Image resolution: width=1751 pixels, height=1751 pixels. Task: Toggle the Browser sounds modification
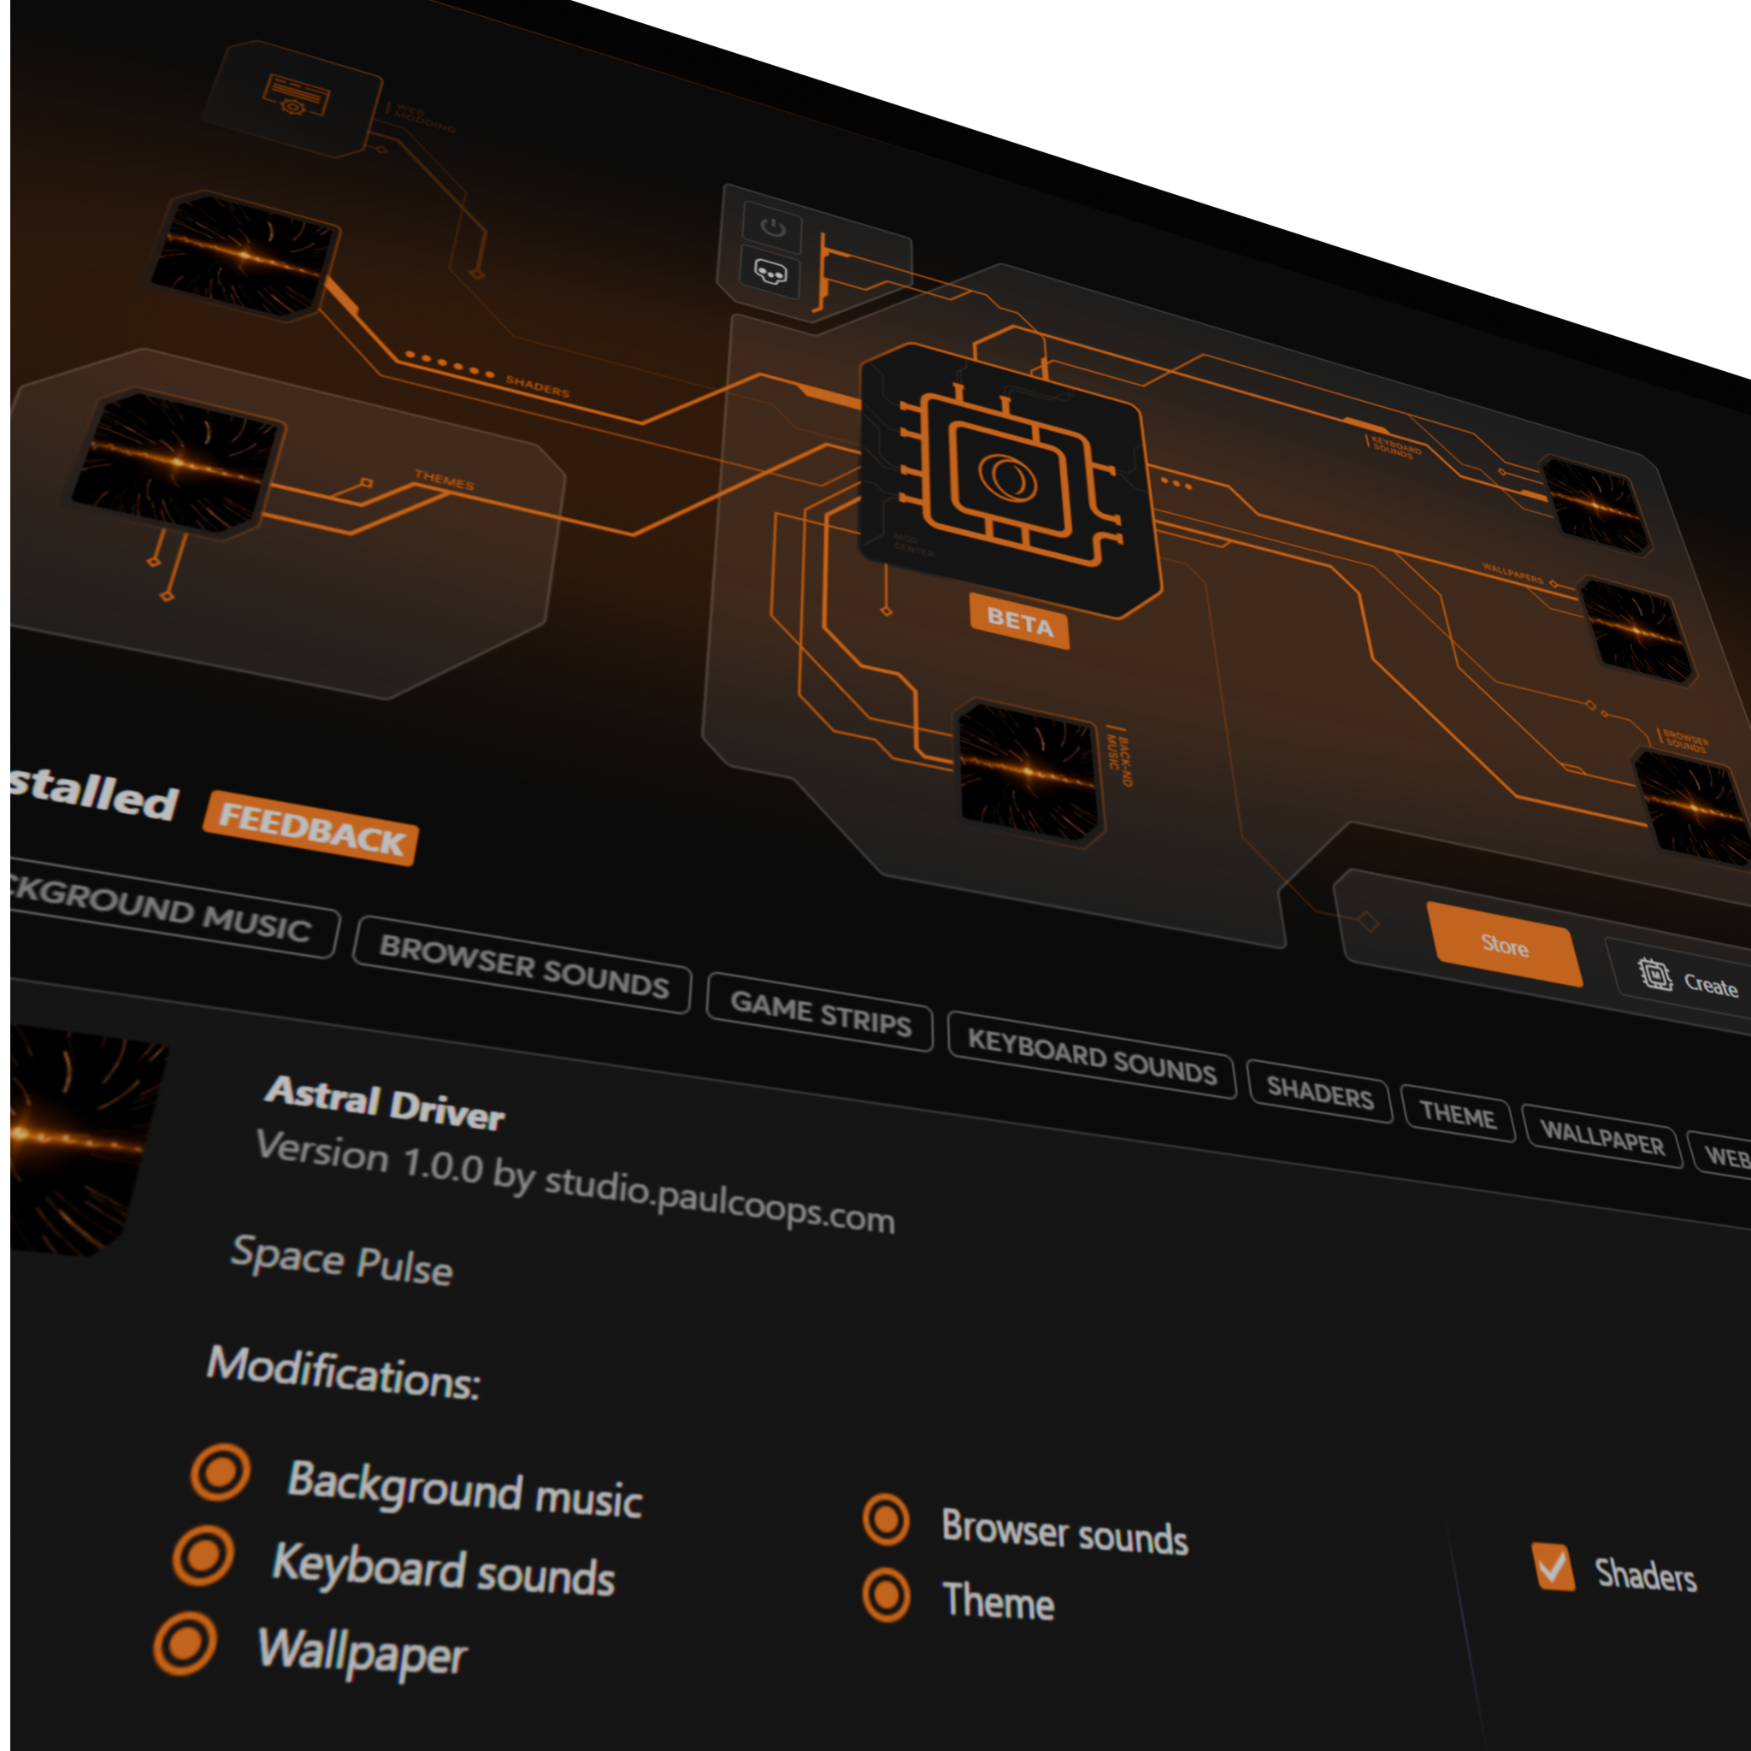886,1519
